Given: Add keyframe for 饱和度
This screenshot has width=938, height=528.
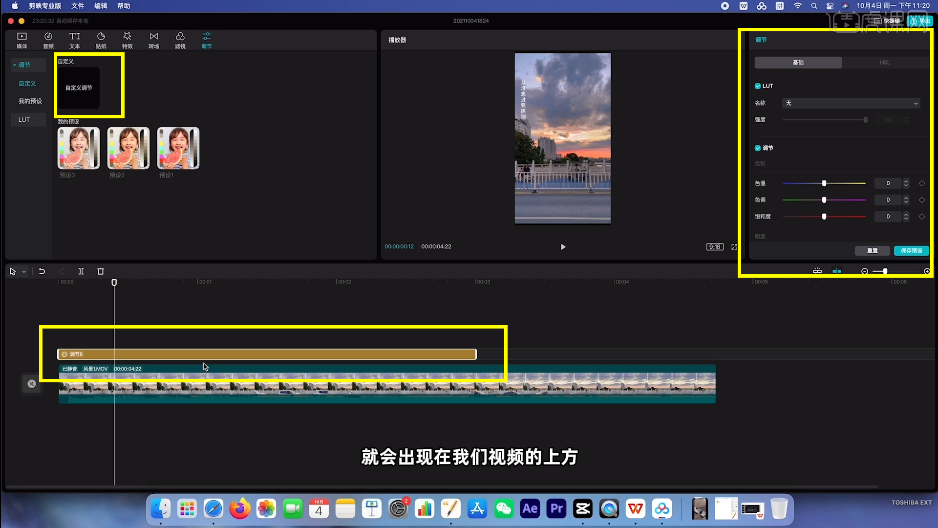Looking at the screenshot, I should (922, 217).
